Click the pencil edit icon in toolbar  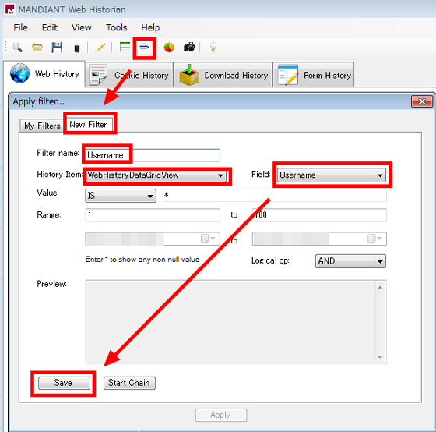[x=100, y=48]
